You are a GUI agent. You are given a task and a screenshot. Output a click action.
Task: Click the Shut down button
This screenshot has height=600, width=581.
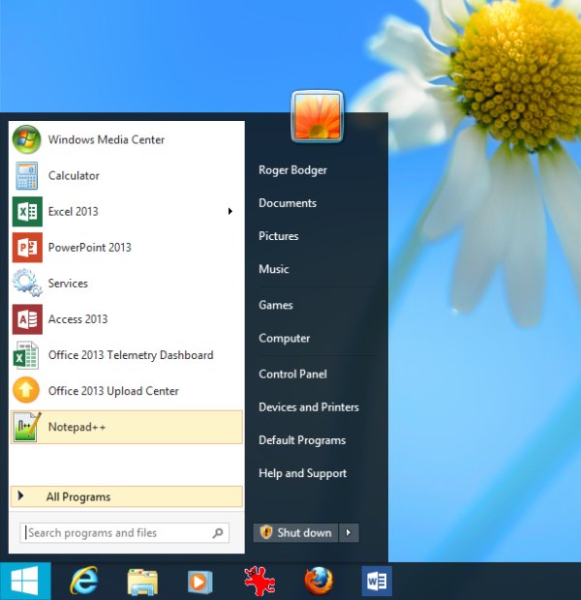(x=295, y=532)
